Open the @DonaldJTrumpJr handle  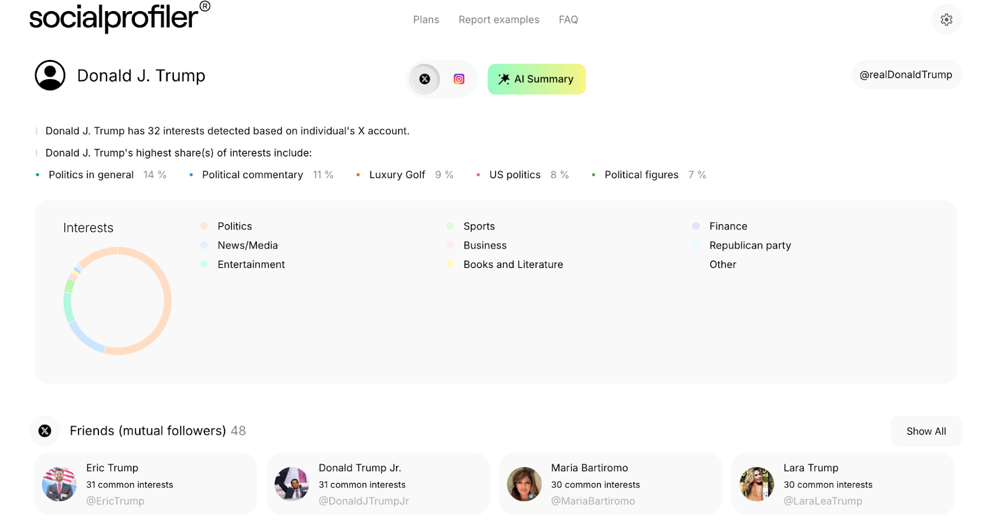point(364,501)
